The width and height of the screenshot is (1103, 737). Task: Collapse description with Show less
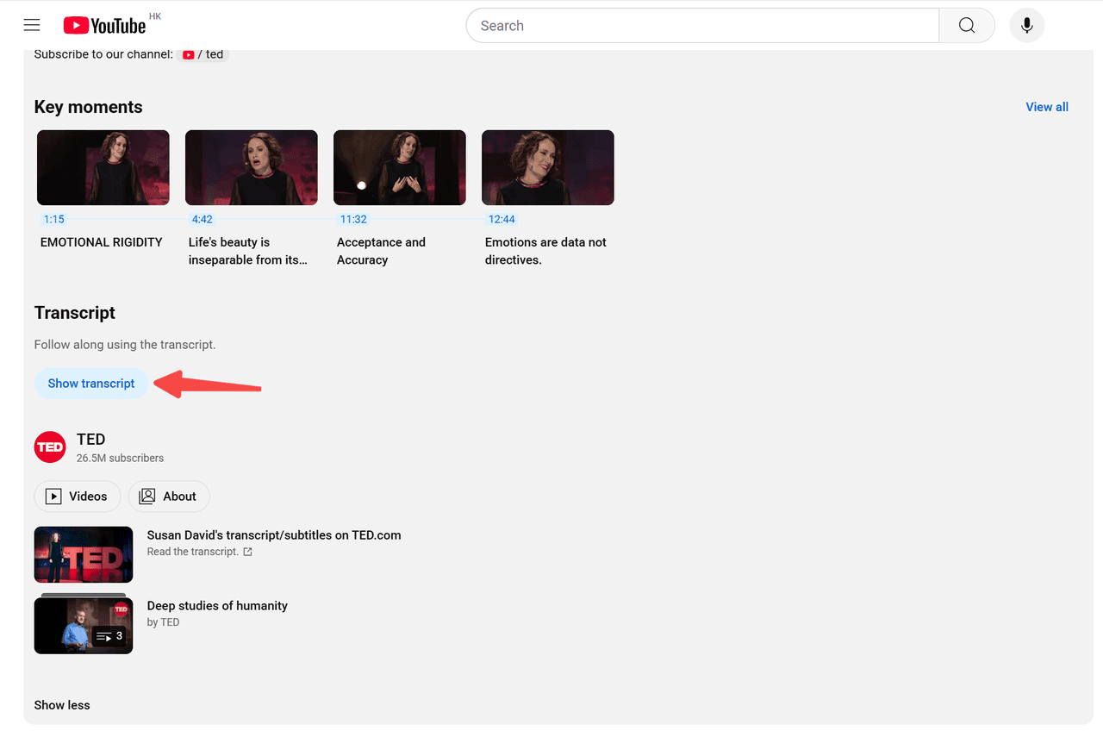click(62, 705)
